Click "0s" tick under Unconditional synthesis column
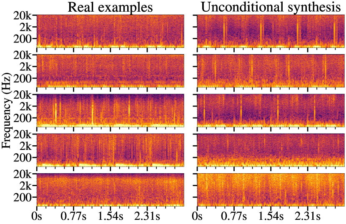 point(197,216)
